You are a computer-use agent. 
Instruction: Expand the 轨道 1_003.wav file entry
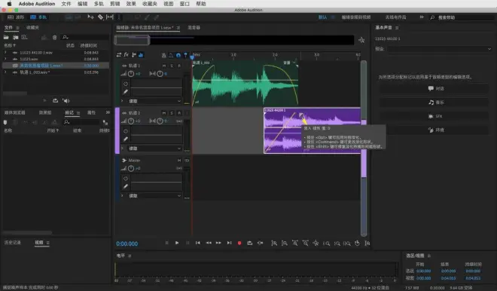tap(5, 72)
